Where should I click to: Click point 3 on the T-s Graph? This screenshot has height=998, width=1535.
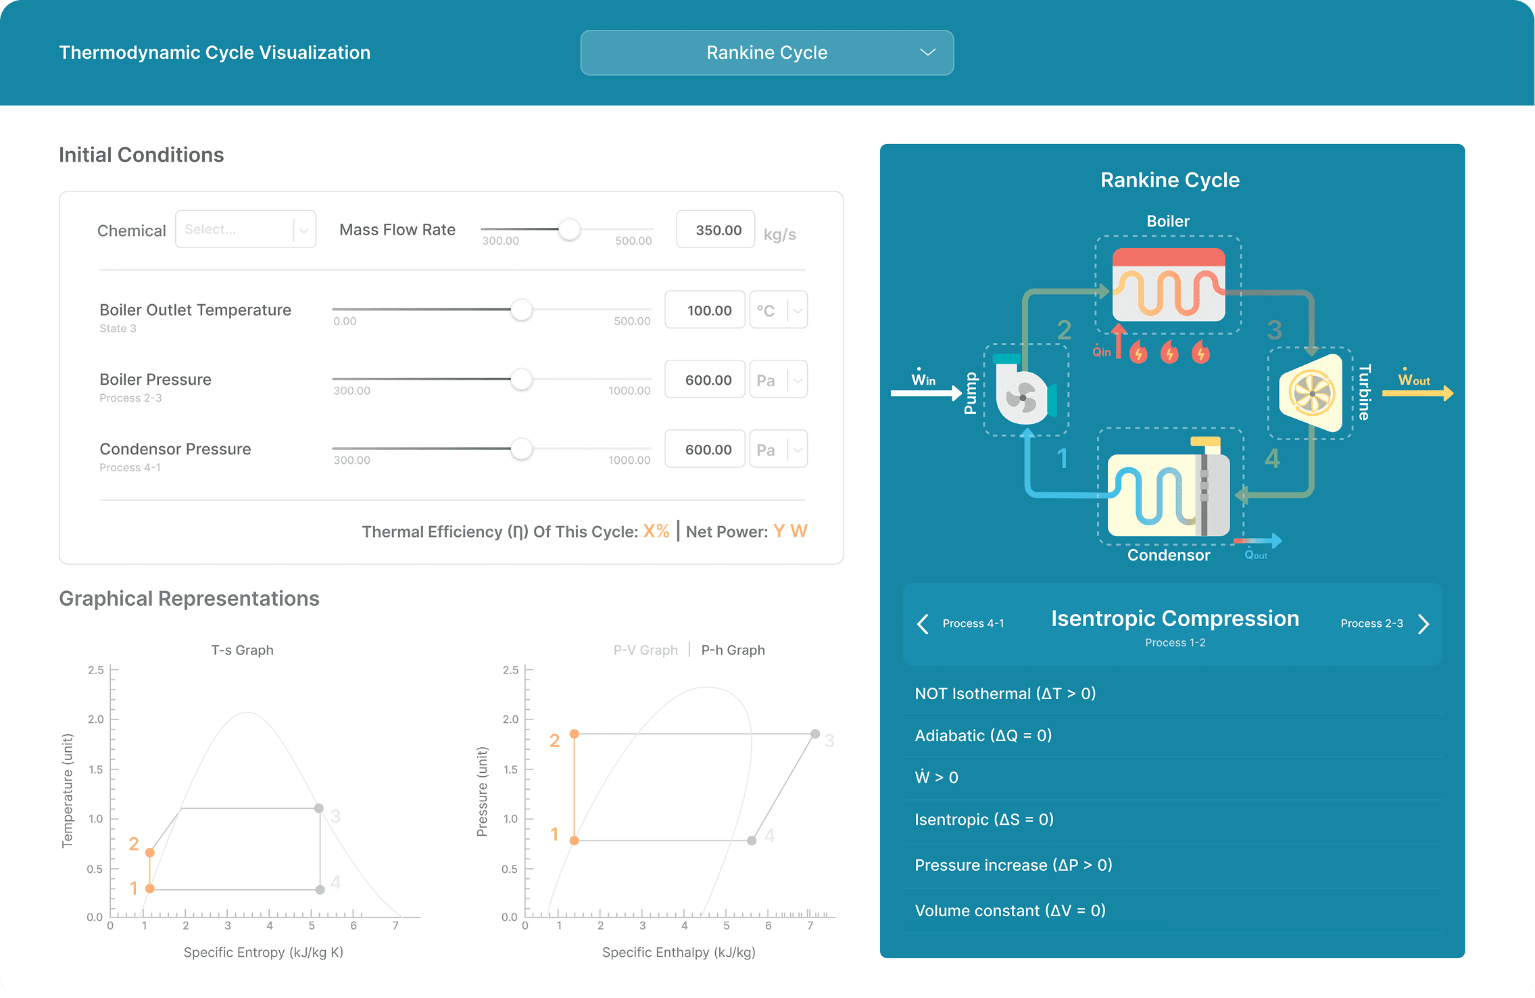click(319, 808)
